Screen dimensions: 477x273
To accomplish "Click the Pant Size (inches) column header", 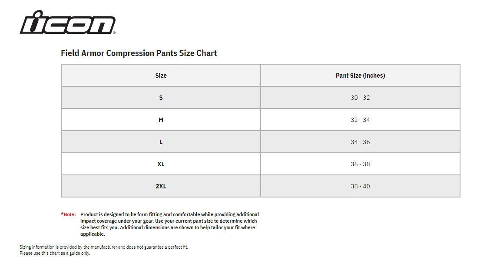I will click(360, 76).
